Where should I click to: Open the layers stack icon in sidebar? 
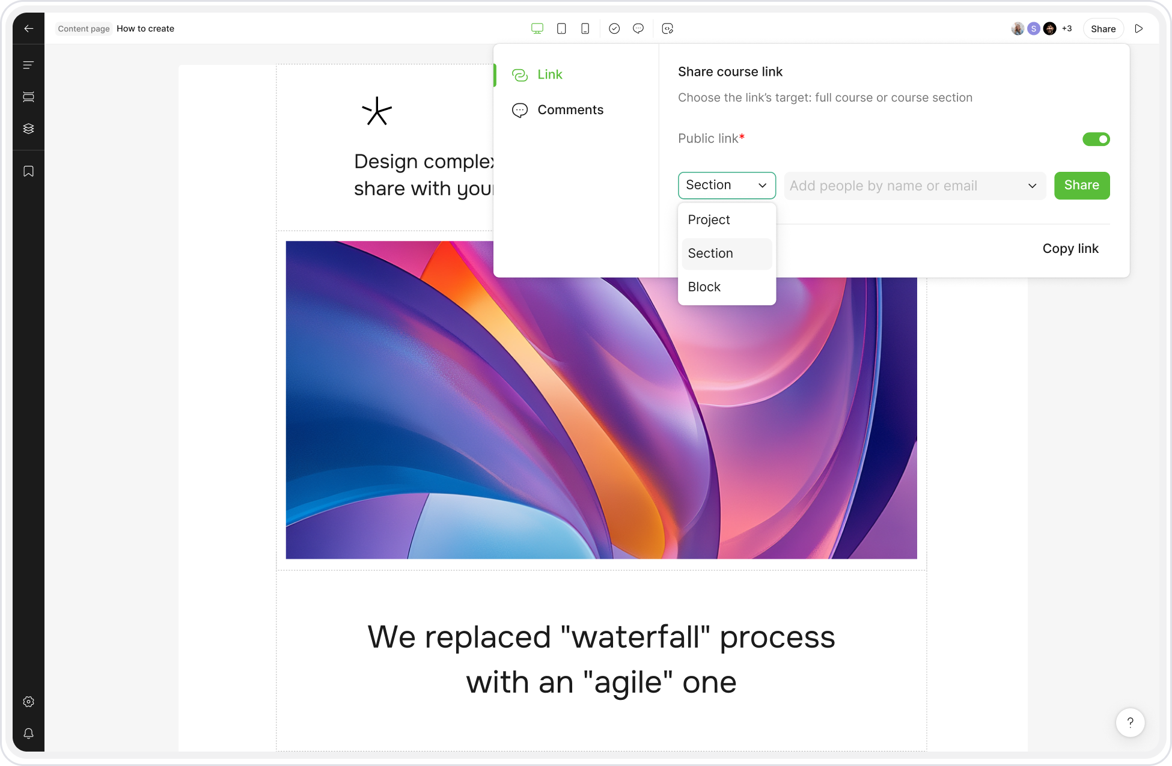[28, 129]
